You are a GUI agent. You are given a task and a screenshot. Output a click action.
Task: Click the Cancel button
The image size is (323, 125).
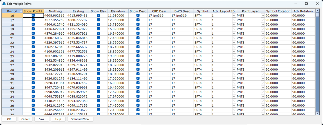pos(25,119)
